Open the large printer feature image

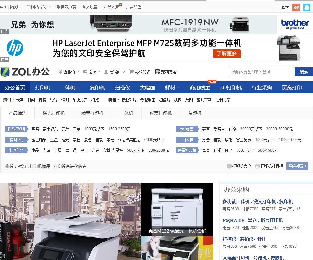pos(70,221)
